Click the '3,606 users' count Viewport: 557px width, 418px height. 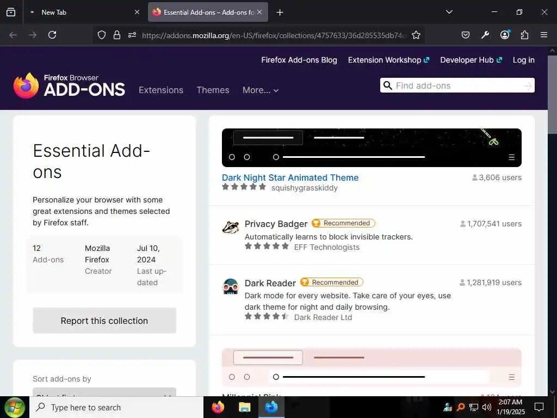[497, 177]
